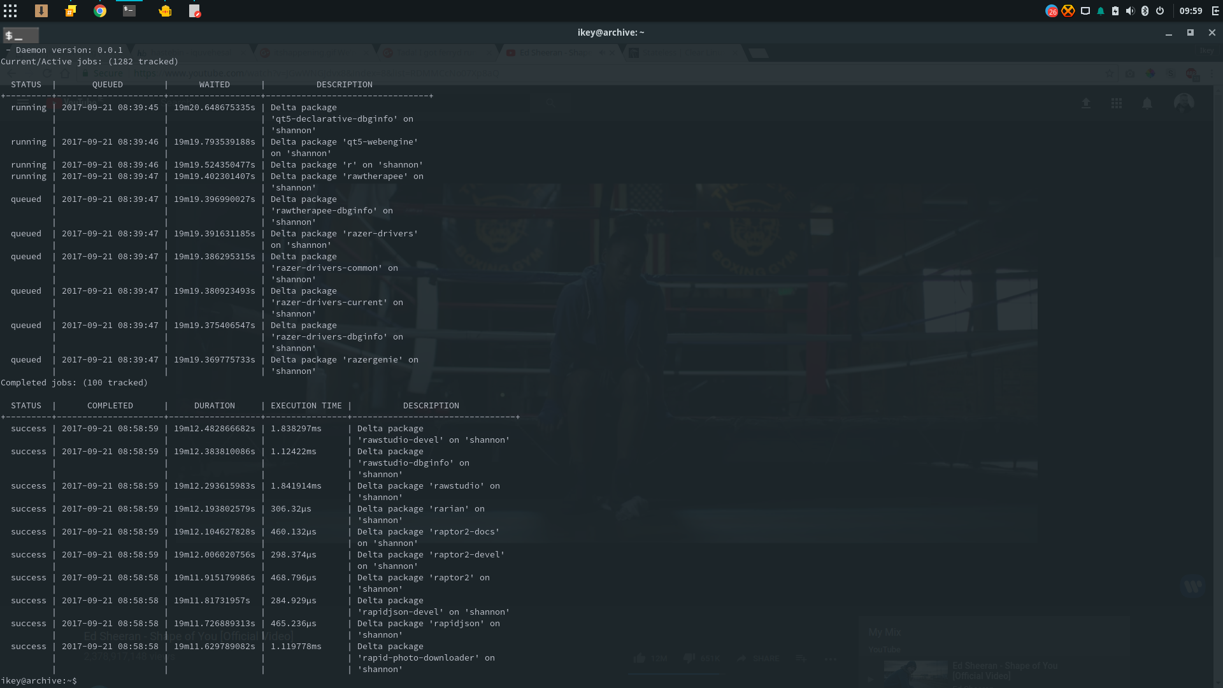Click the display tray icon
Image resolution: width=1223 pixels, height=688 pixels.
1085,11
